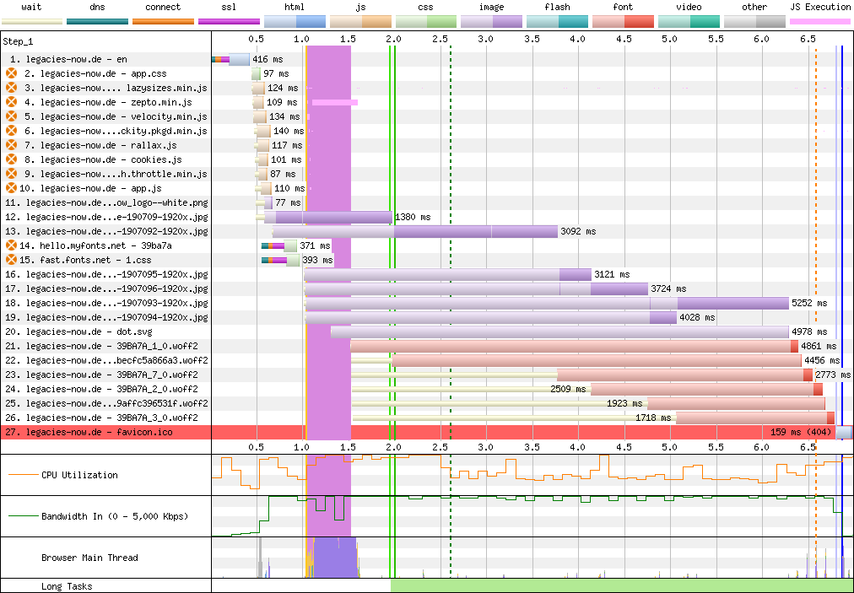The height and width of the screenshot is (593, 854).
Task: Select request 1 legacies-now.de - en
Action: pyautogui.click(x=68, y=59)
